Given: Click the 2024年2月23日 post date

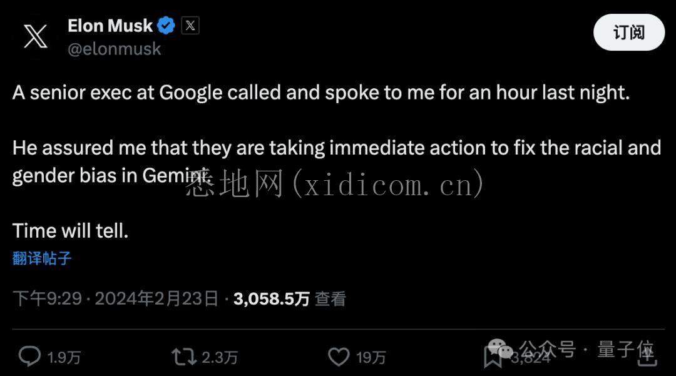Looking at the screenshot, I should pos(156,299).
